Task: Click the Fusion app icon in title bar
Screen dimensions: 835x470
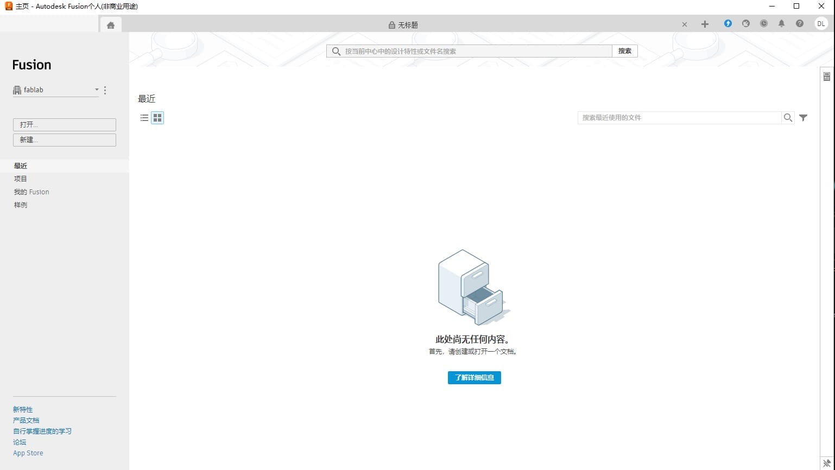Action: click(x=9, y=6)
